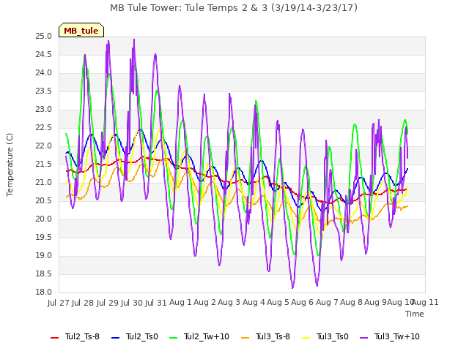Click the 25.0 y-axis tick label
The height and width of the screenshot is (351, 469).
pos(44,37)
